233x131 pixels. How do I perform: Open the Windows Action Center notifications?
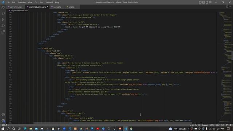coord(228,129)
